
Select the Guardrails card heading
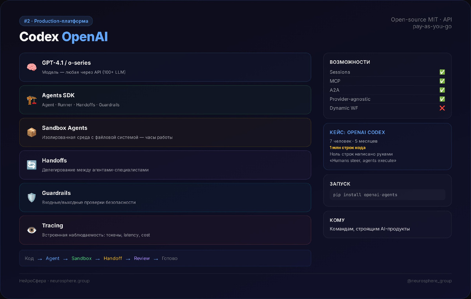coord(57,193)
